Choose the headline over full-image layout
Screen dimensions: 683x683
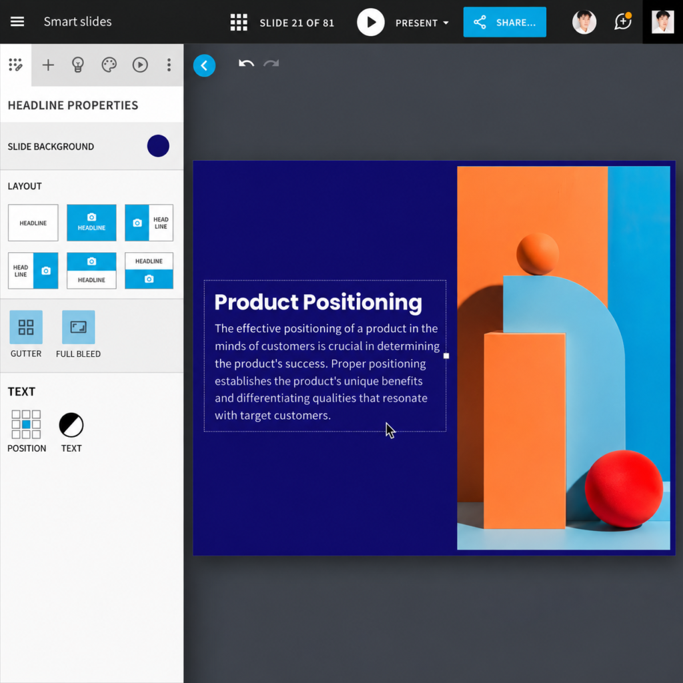pos(91,223)
